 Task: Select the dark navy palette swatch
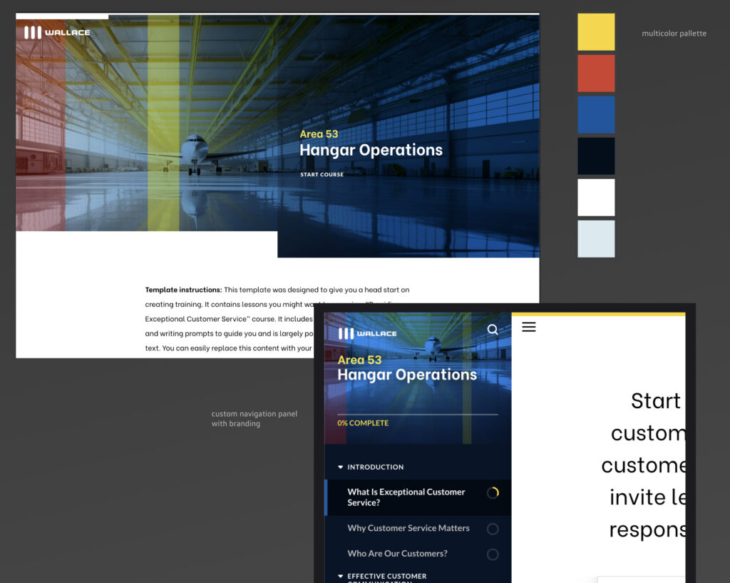[596, 156]
